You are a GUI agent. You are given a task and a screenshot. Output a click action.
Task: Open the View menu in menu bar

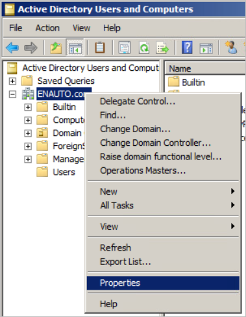click(81, 28)
